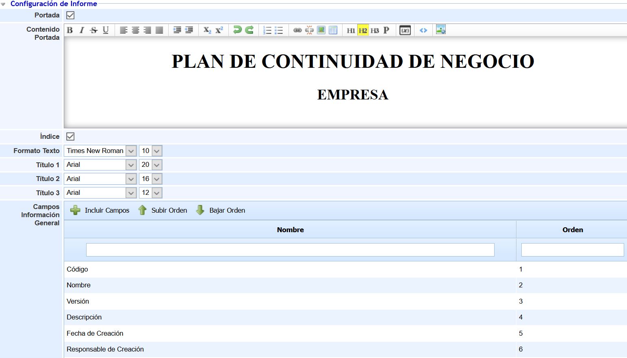Sort the table by the Nombre column
Screen dimensions: 627x358
pyautogui.click(x=290, y=229)
